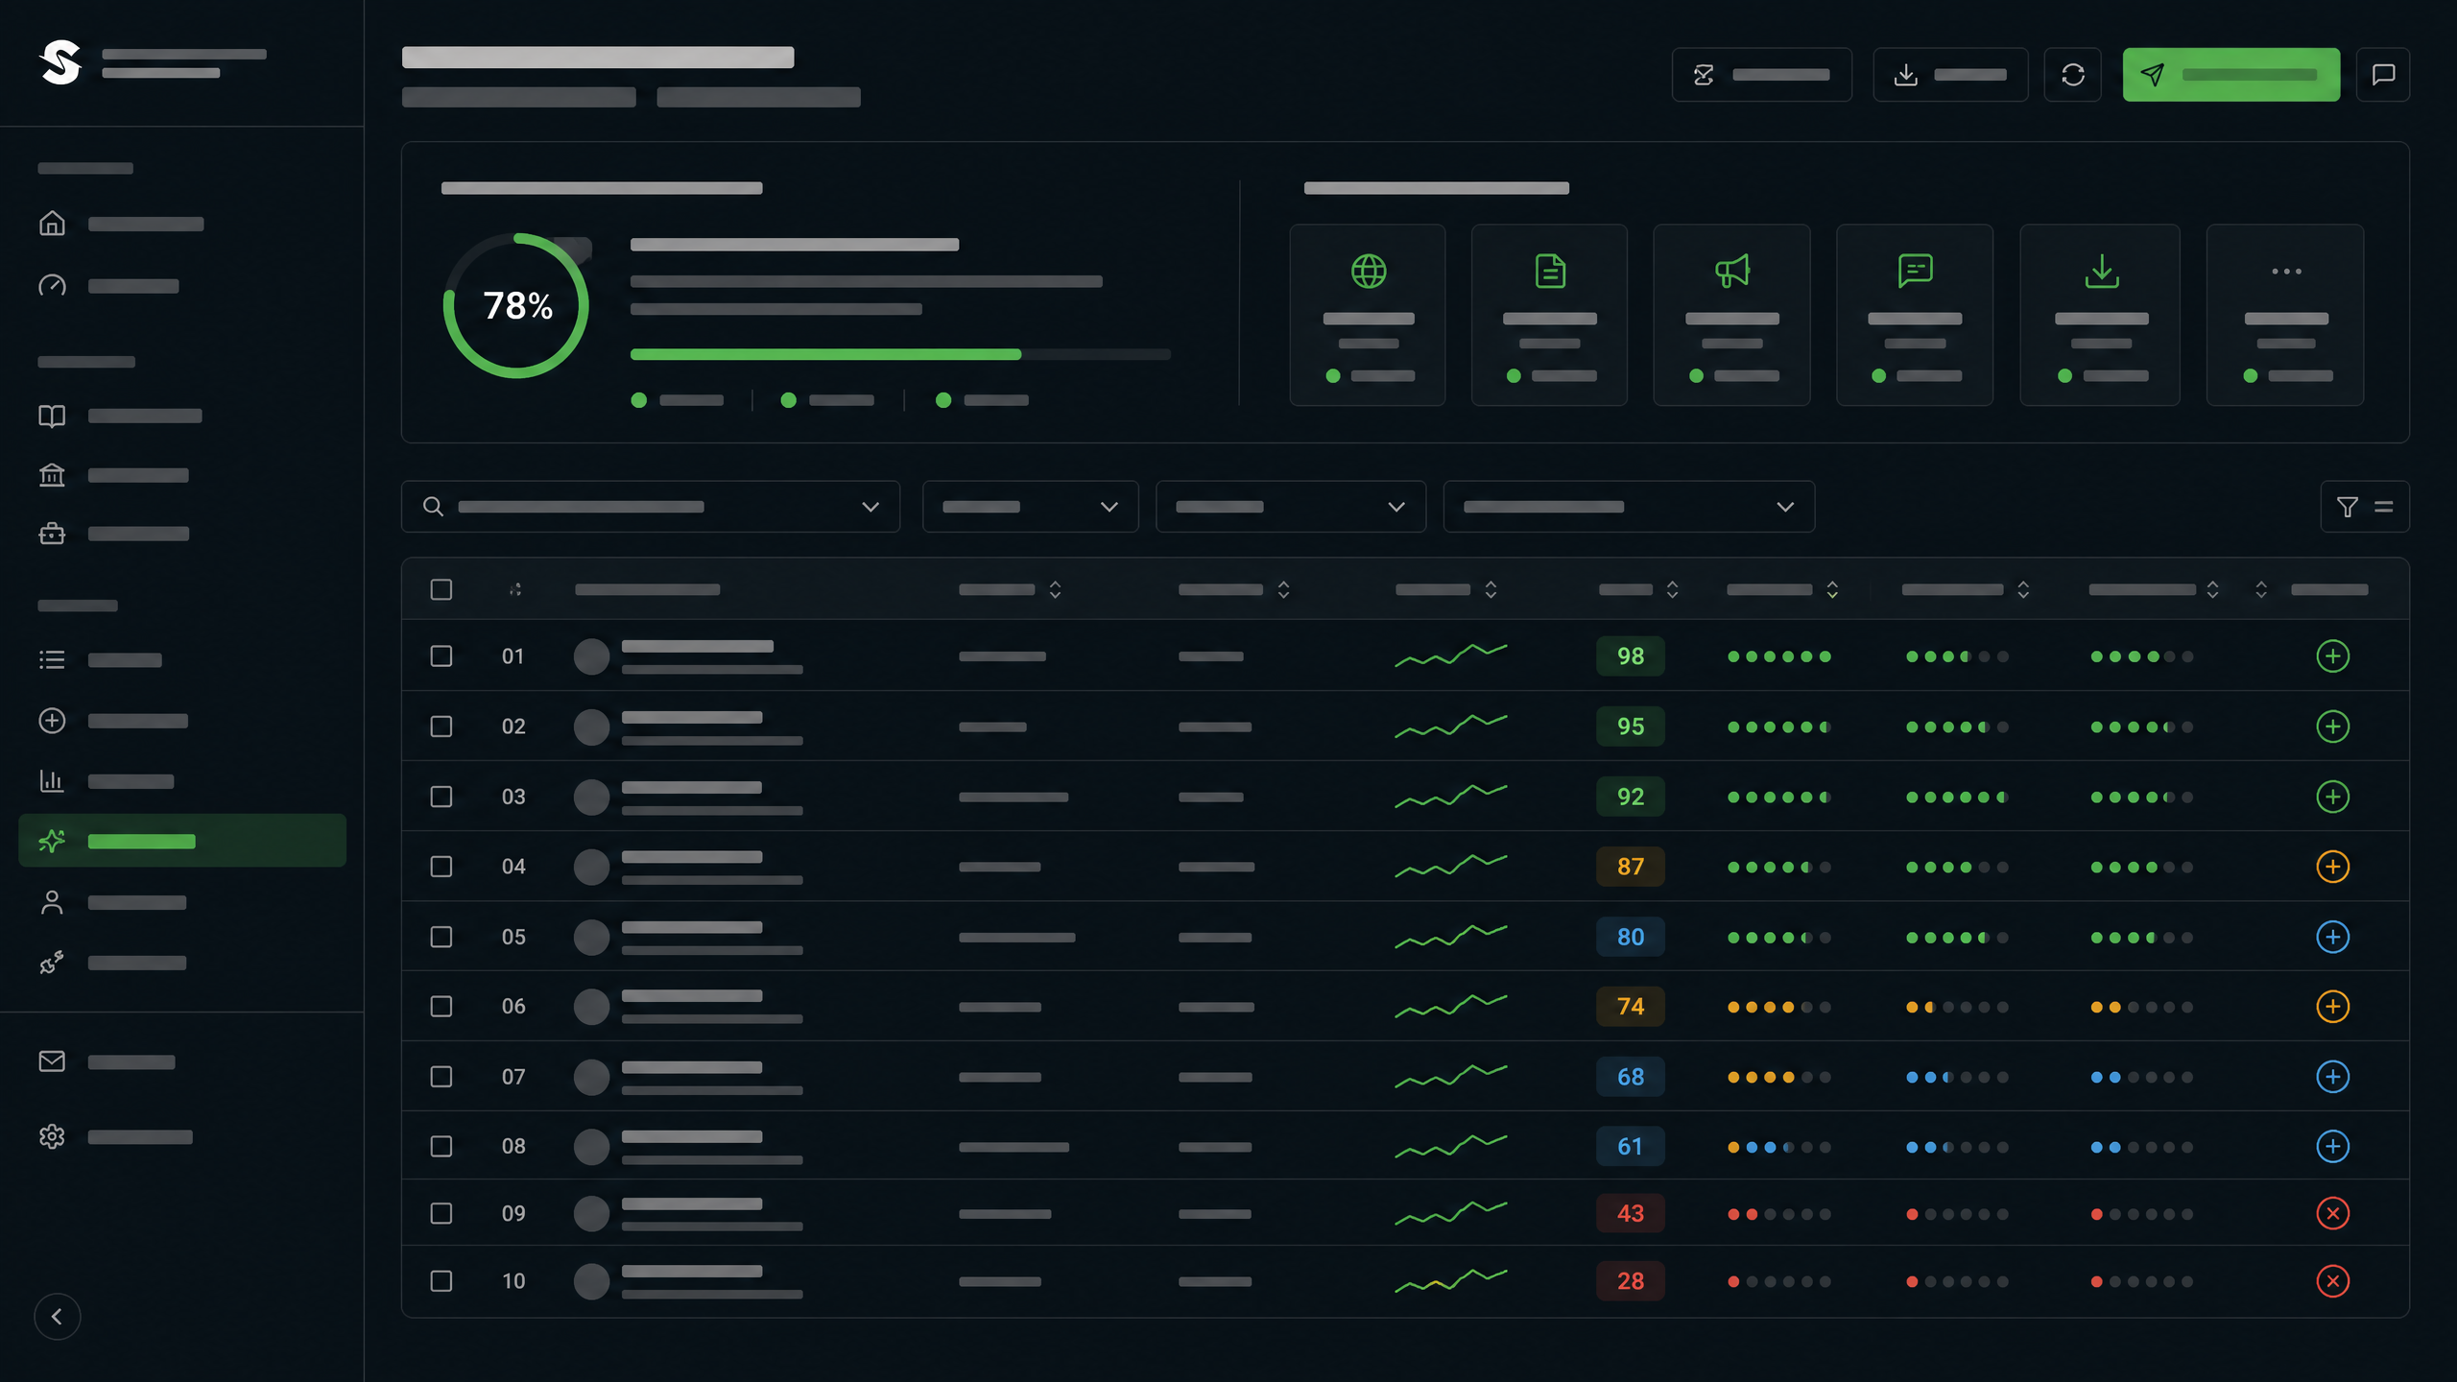This screenshot has height=1382, width=2457.
Task: Click the first dot rating on row 02
Action: [x=1779, y=727]
